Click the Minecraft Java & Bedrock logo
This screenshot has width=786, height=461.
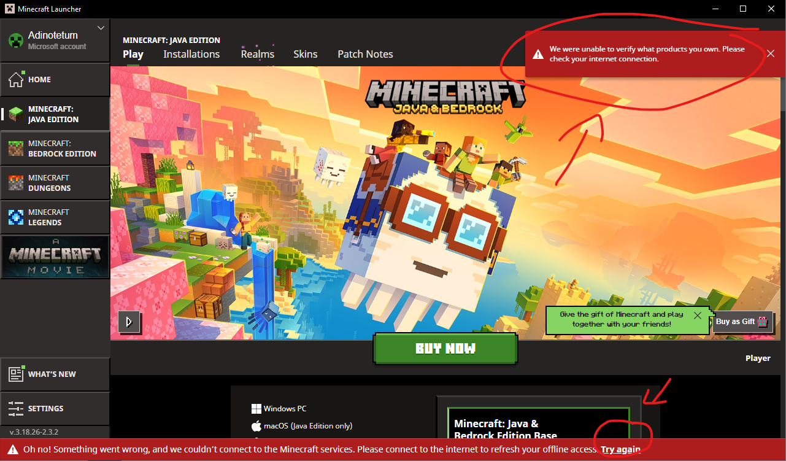(445, 97)
